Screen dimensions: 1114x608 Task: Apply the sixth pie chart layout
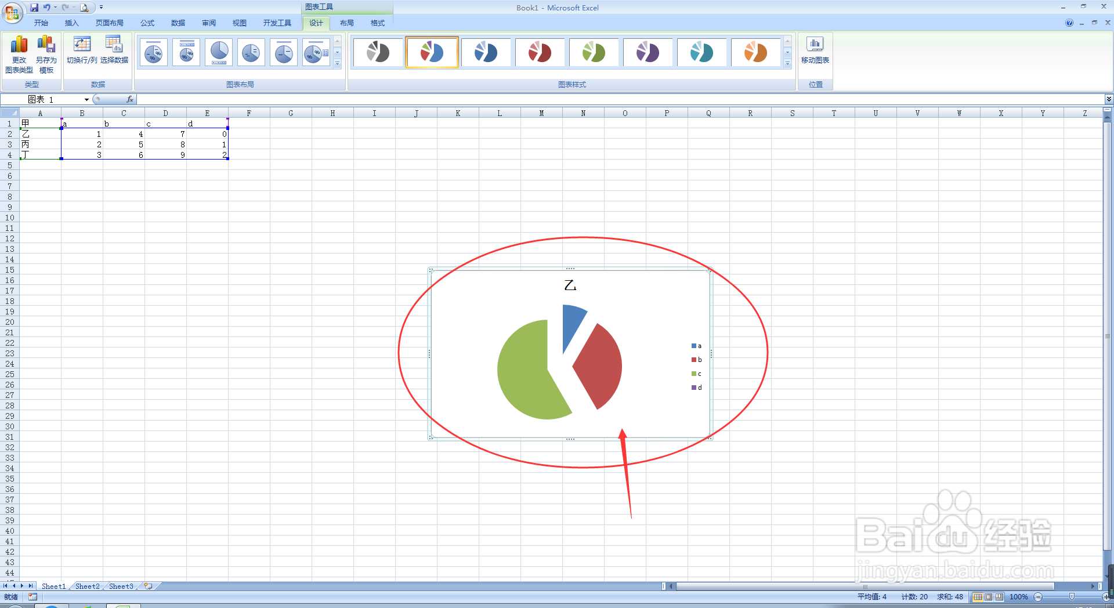pyautogui.click(x=316, y=53)
